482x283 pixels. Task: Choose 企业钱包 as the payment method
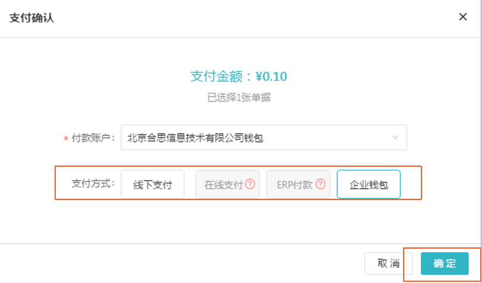coord(369,185)
